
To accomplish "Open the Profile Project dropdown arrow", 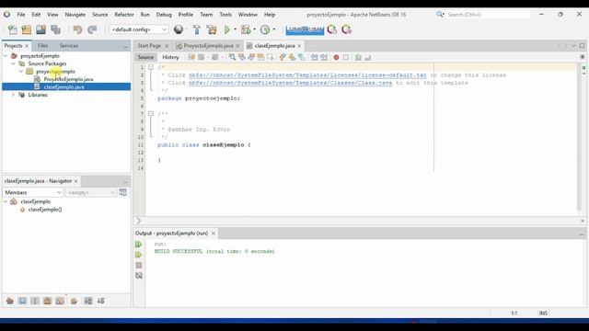I will point(274,29).
